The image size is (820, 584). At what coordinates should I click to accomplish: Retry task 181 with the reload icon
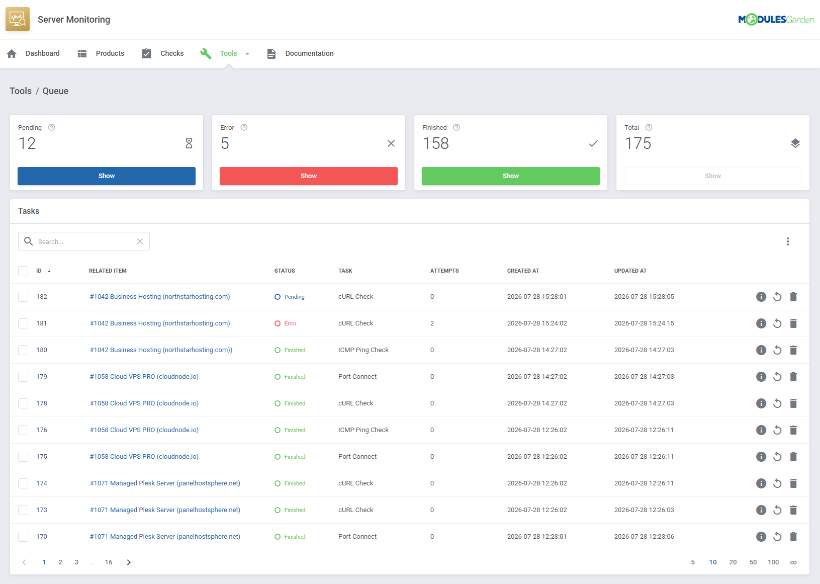tap(777, 323)
